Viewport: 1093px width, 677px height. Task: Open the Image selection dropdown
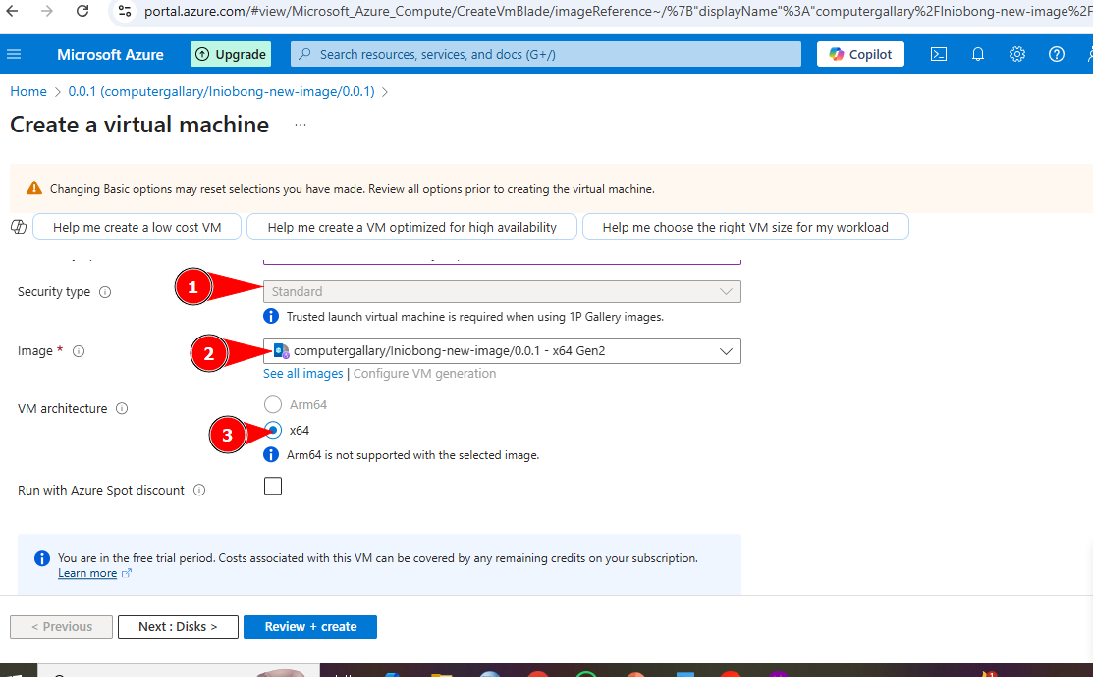coord(502,351)
